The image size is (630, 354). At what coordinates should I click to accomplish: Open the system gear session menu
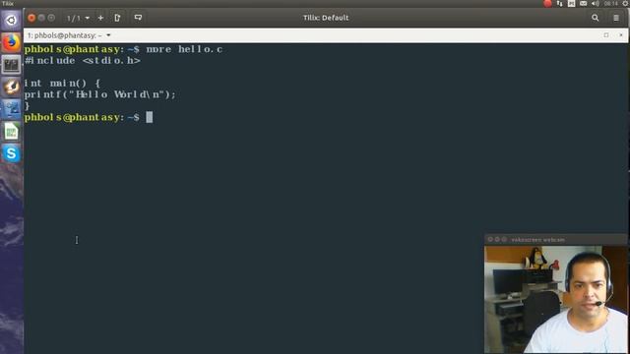(626, 4)
